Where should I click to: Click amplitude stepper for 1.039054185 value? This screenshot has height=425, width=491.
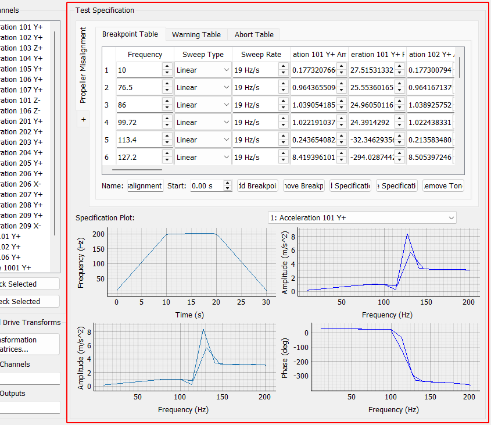click(x=341, y=105)
